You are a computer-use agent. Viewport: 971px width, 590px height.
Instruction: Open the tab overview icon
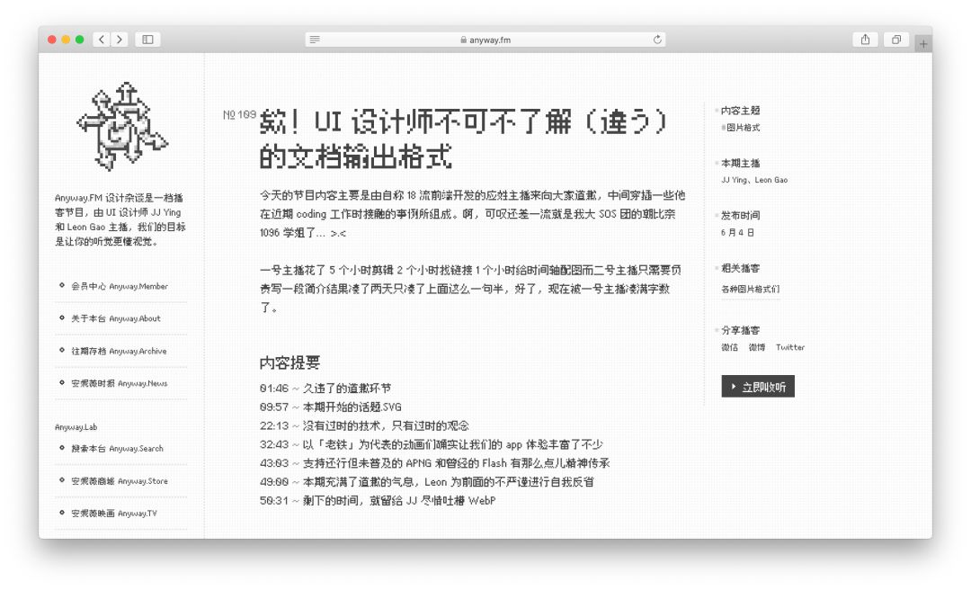click(895, 40)
